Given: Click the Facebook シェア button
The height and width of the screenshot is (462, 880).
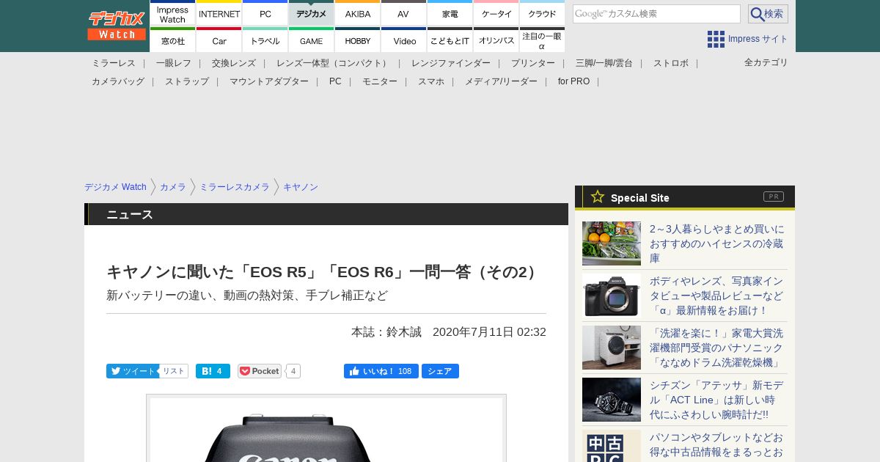Looking at the screenshot, I should coord(440,371).
